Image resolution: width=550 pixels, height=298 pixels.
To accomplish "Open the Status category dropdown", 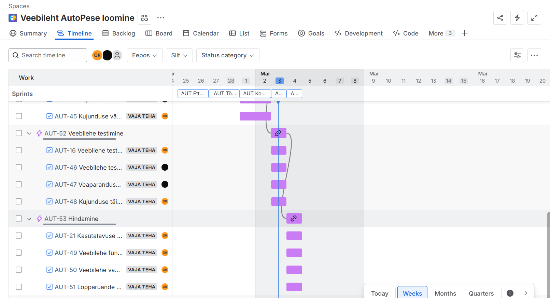I will click(x=227, y=55).
